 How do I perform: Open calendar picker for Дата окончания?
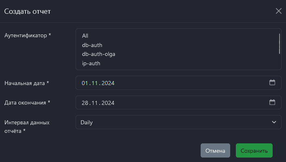point(272,102)
